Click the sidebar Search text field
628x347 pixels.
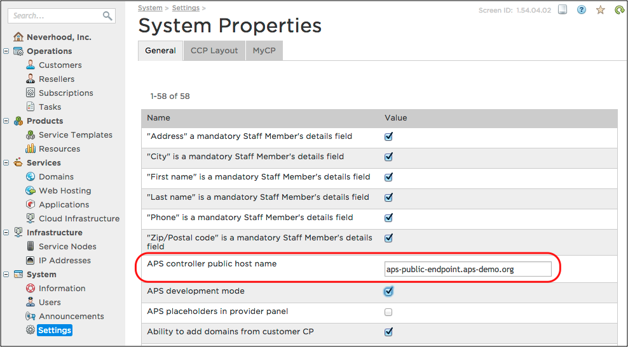(x=54, y=16)
